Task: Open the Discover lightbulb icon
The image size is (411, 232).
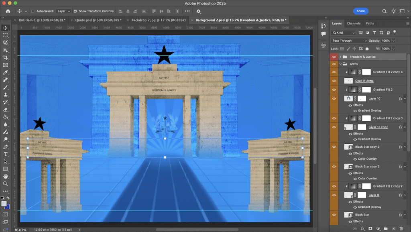Action: click(393, 11)
